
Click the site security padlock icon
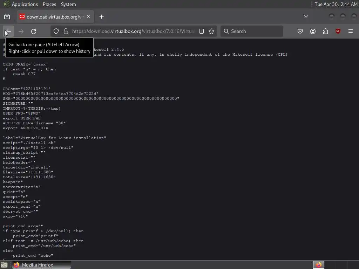pos(66,31)
